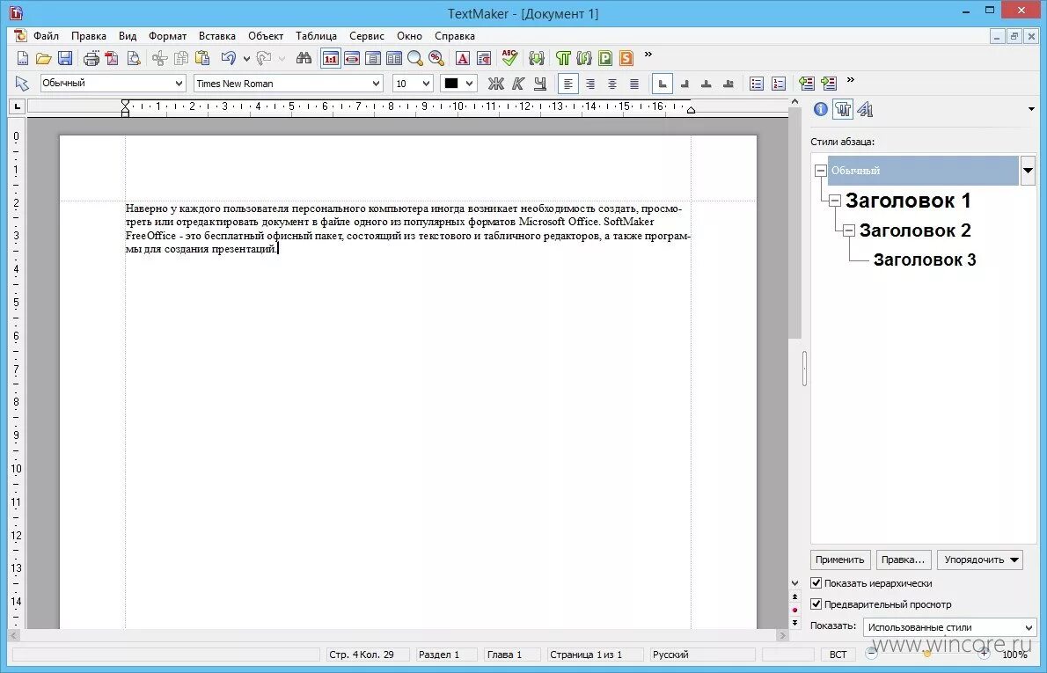Select the Заголовок 2 style

point(915,230)
